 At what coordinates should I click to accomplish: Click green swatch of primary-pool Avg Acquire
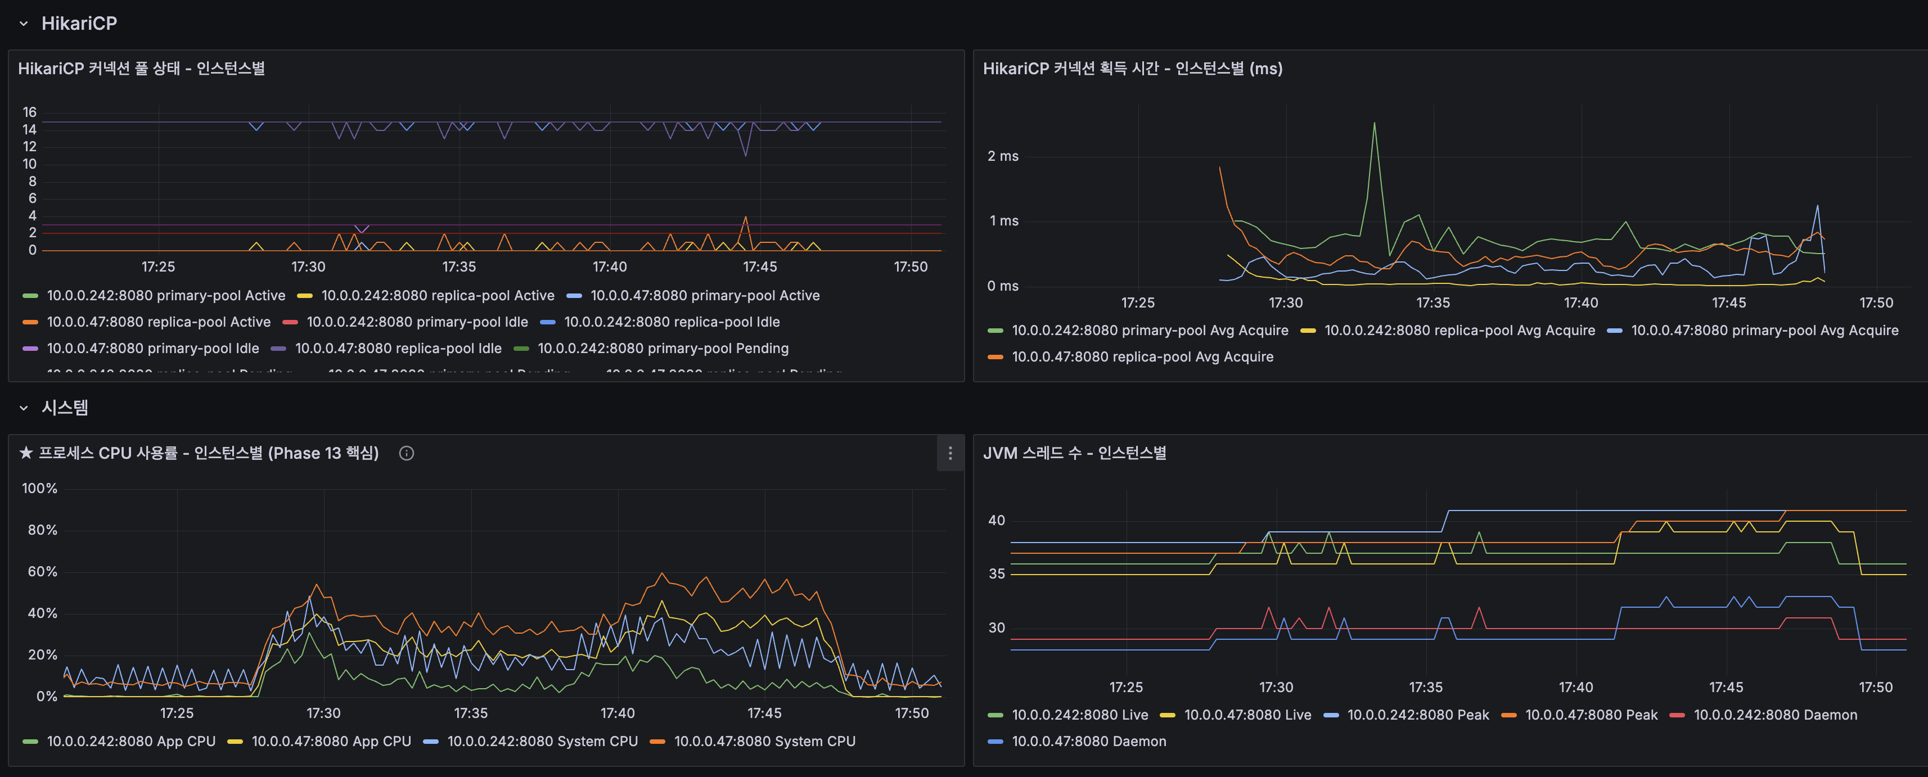[995, 331]
